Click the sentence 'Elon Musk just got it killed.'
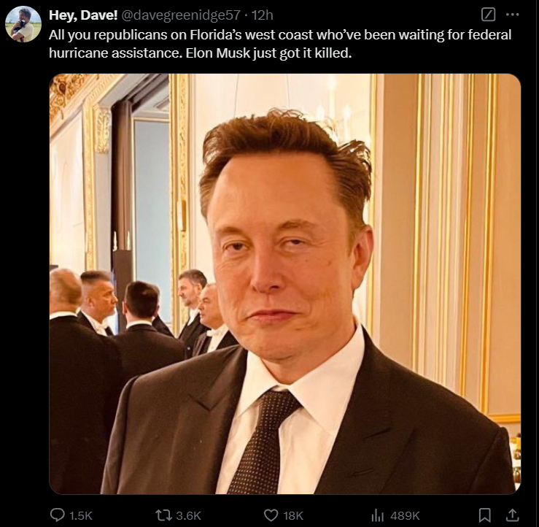The height and width of the screenshot is (527, 539). point(269,53)
